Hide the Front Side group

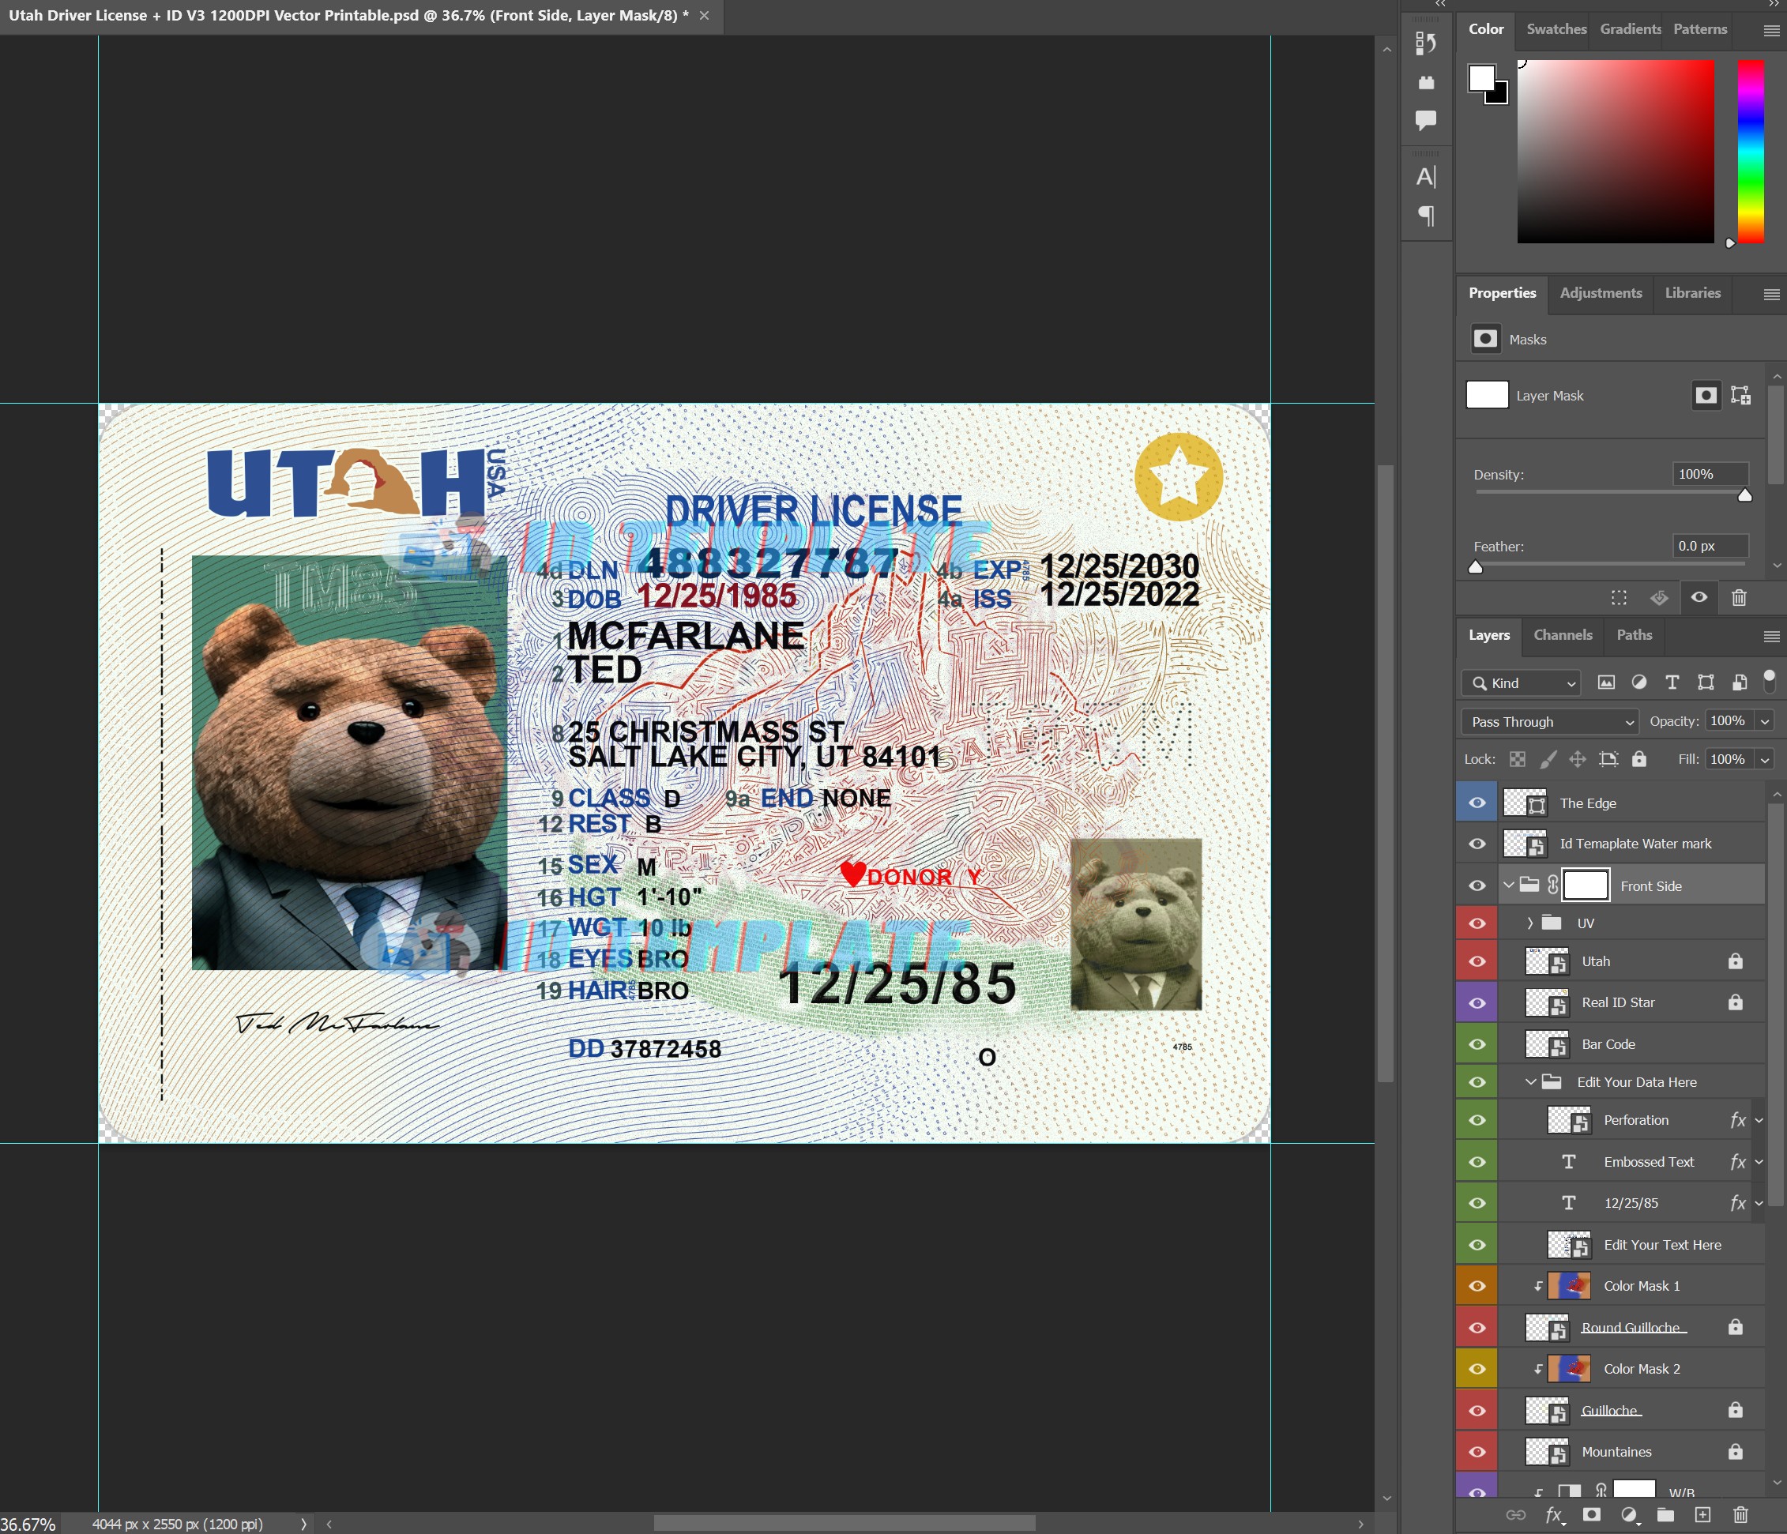coord(1477,886)
